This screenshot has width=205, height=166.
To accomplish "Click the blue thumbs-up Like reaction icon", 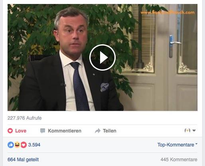I will point(11,145).
